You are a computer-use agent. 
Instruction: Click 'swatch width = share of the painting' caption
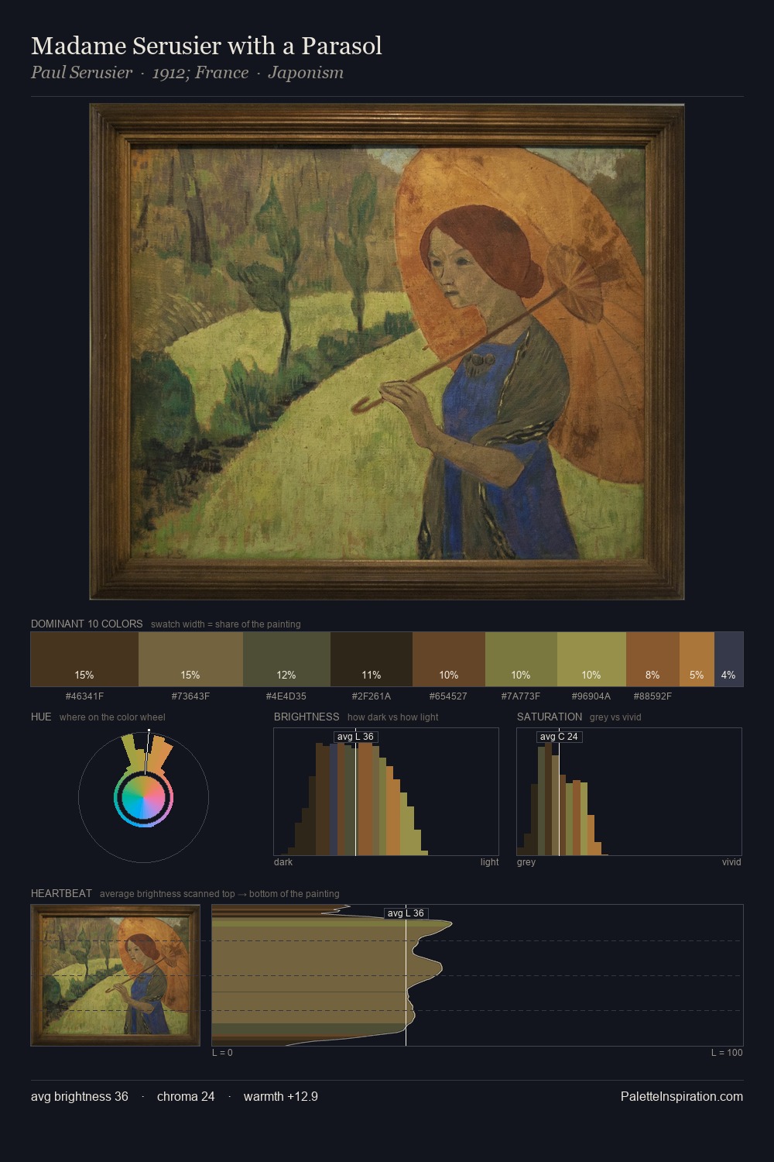point(226,624)
